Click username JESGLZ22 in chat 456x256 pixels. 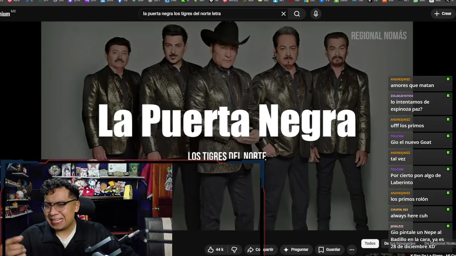[x=397, y=226]
